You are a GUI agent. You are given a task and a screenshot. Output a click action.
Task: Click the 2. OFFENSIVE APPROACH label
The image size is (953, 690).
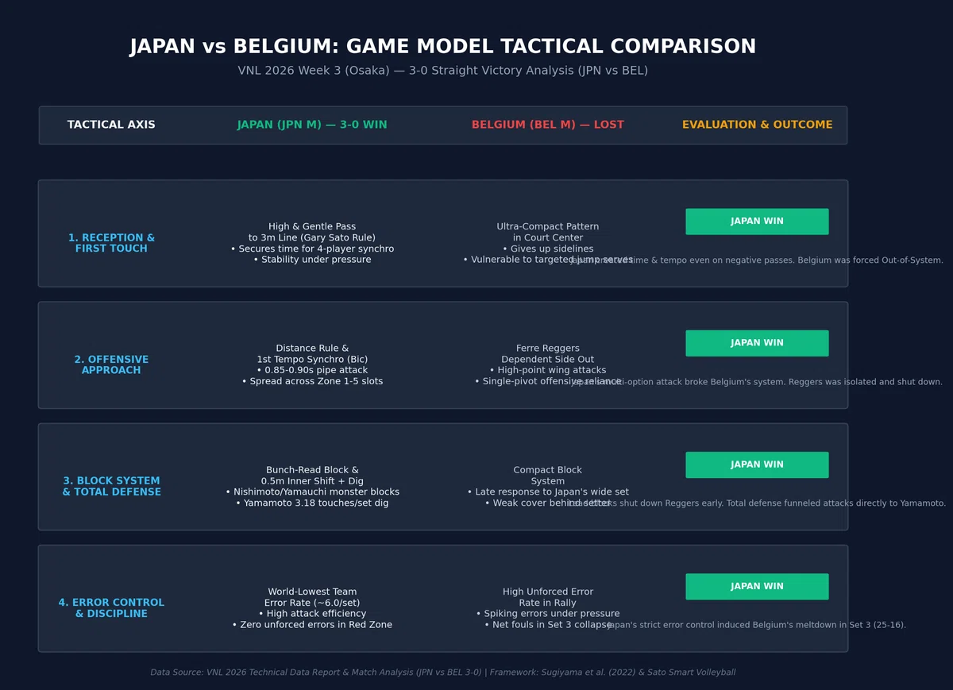[111, 364]
